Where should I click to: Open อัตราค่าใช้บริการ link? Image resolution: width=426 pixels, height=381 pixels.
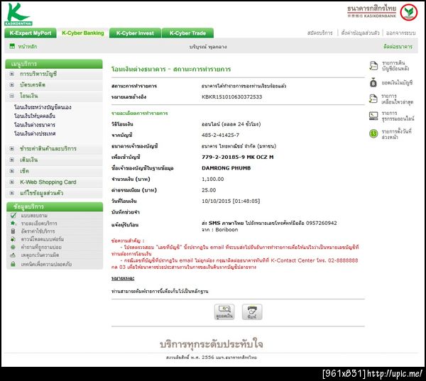[38, 231]
